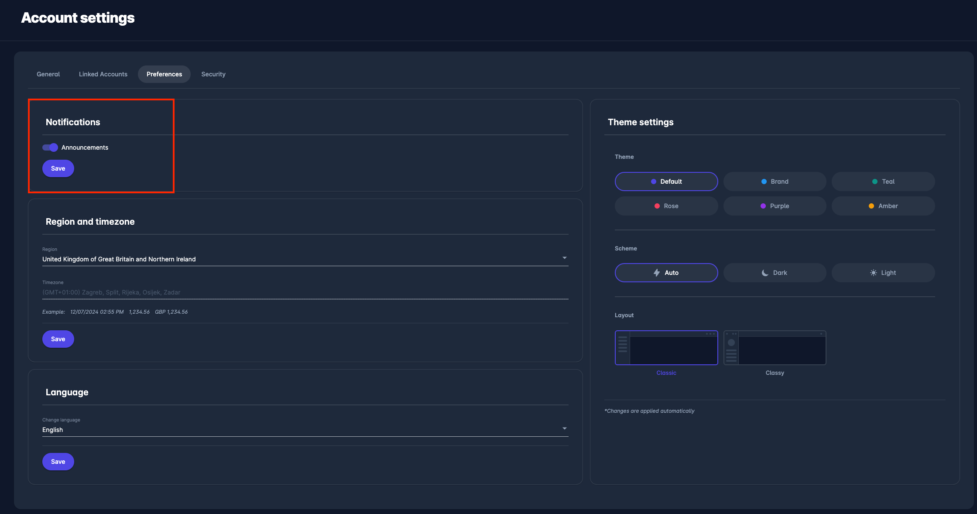The height and width of the screenshot is (514, 977).
Task: Save the notification settings
Action: point(58,168)
